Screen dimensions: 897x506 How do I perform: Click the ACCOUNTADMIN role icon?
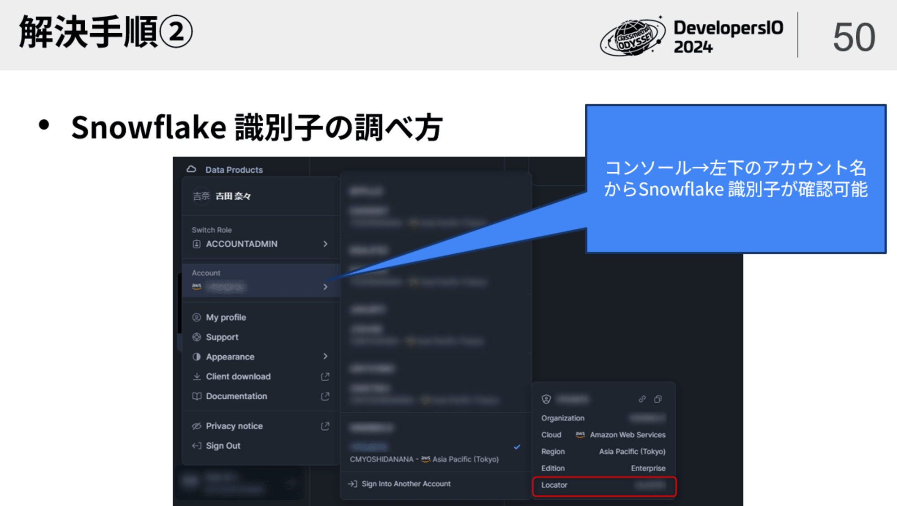[196, 244]
